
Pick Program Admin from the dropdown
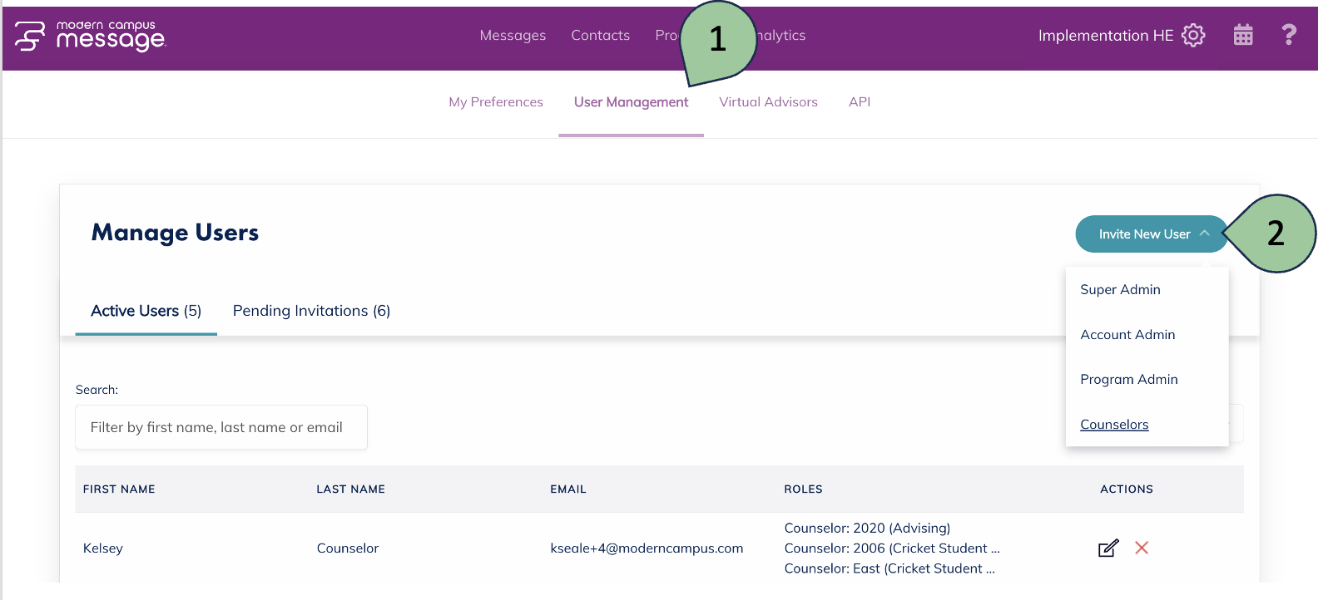(x=1128, y=380)
